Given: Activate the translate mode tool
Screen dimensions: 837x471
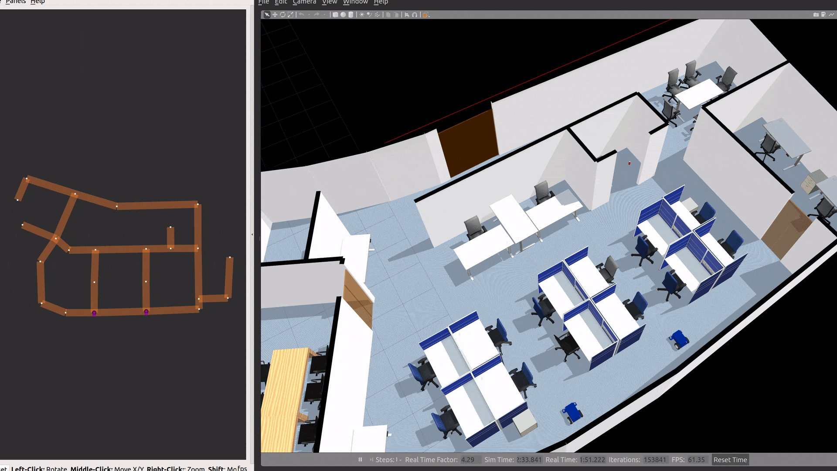Looking at the screenshot, I should [x=275, y=15].
